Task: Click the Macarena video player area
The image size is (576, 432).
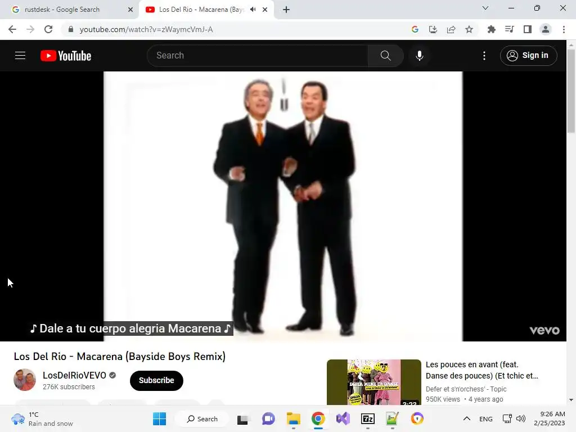Action: coord(283,206)
